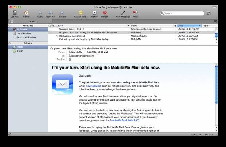Click the toolbar toggle pill in the title bar

[214, 7]
